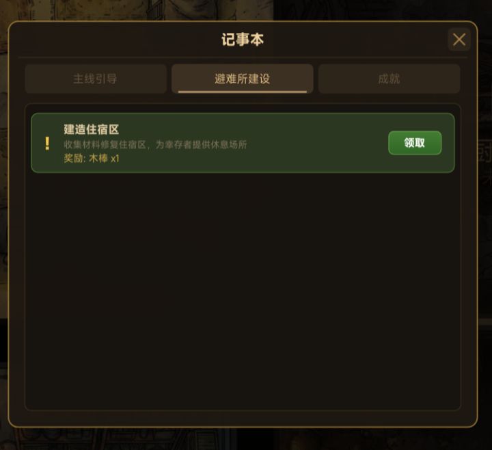Click the background strip beneath the dialog
Image resolution: width=492 pixels, height=450 pixels.
(246, 439)
